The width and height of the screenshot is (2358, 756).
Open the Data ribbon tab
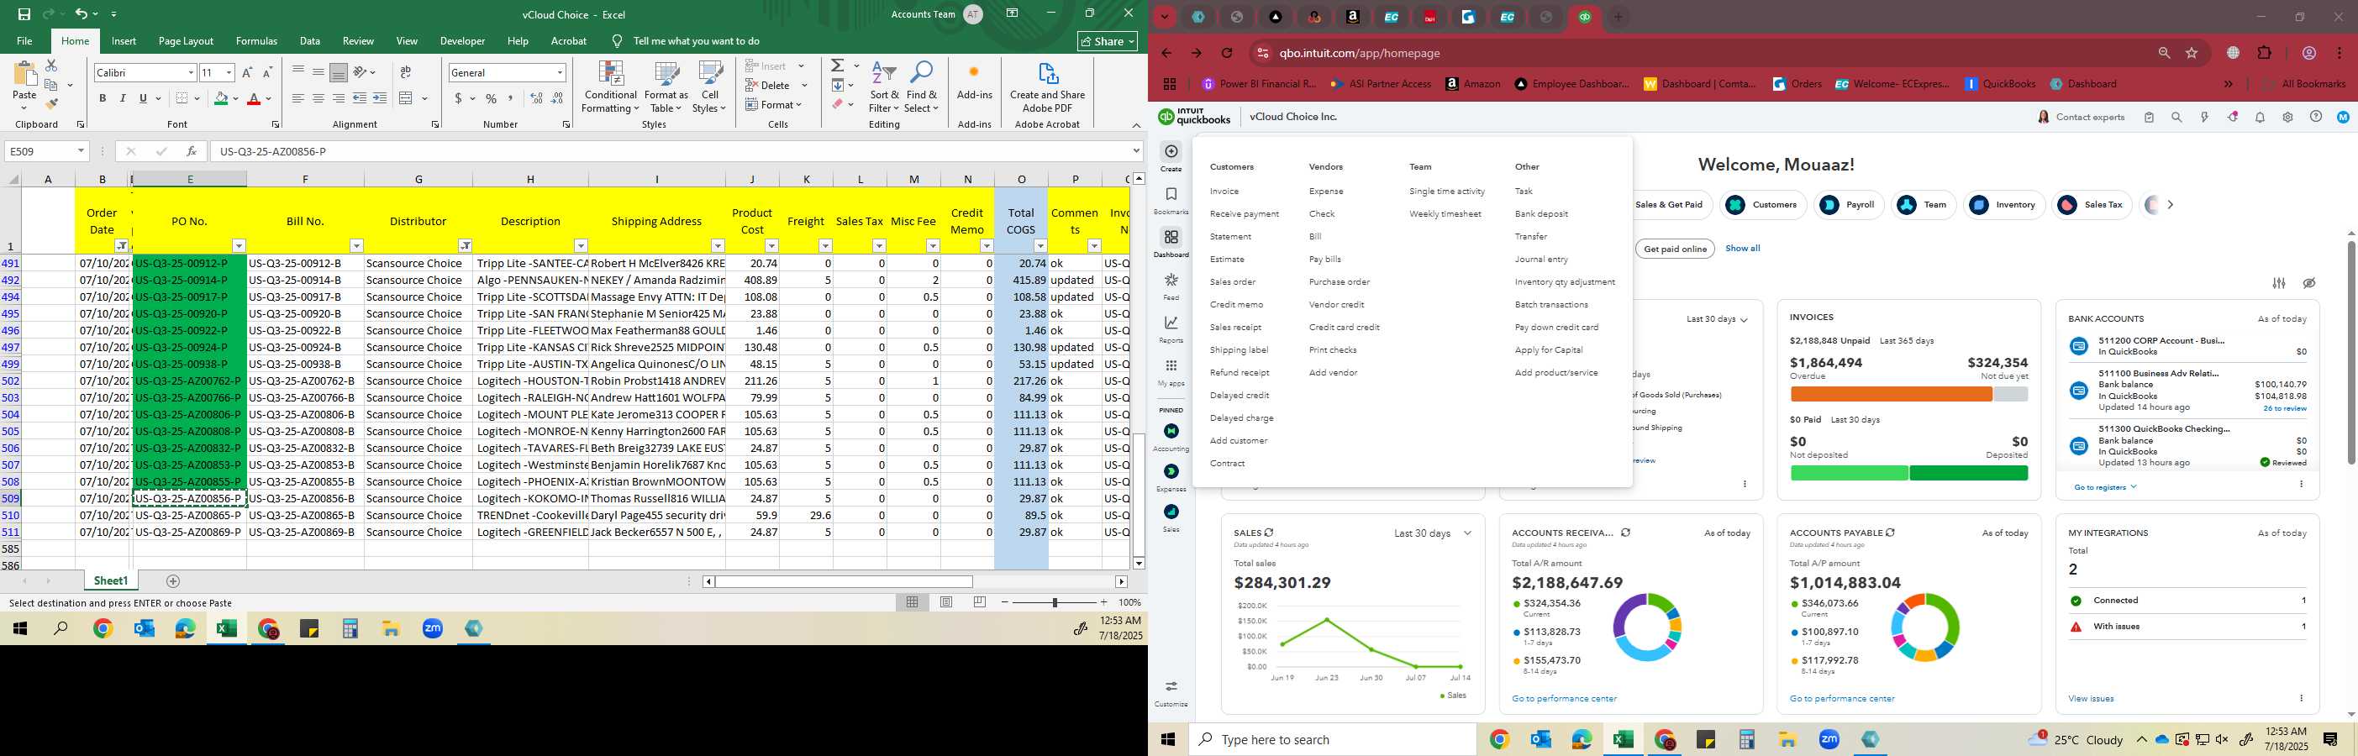pyautogui.click(x=310, y=41)
